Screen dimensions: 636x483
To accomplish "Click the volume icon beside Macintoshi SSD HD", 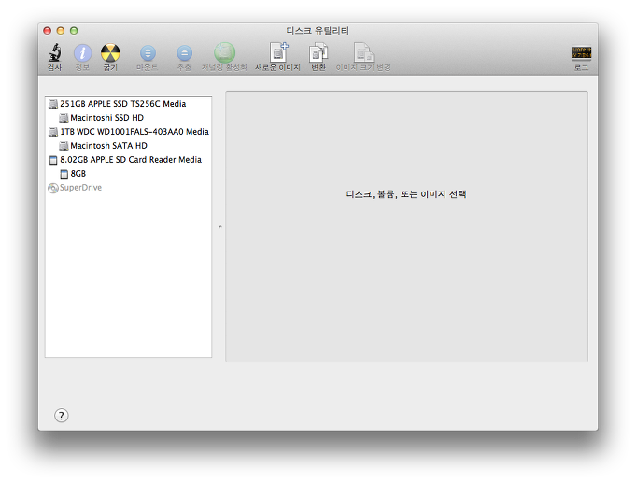I will click(64, 118).
